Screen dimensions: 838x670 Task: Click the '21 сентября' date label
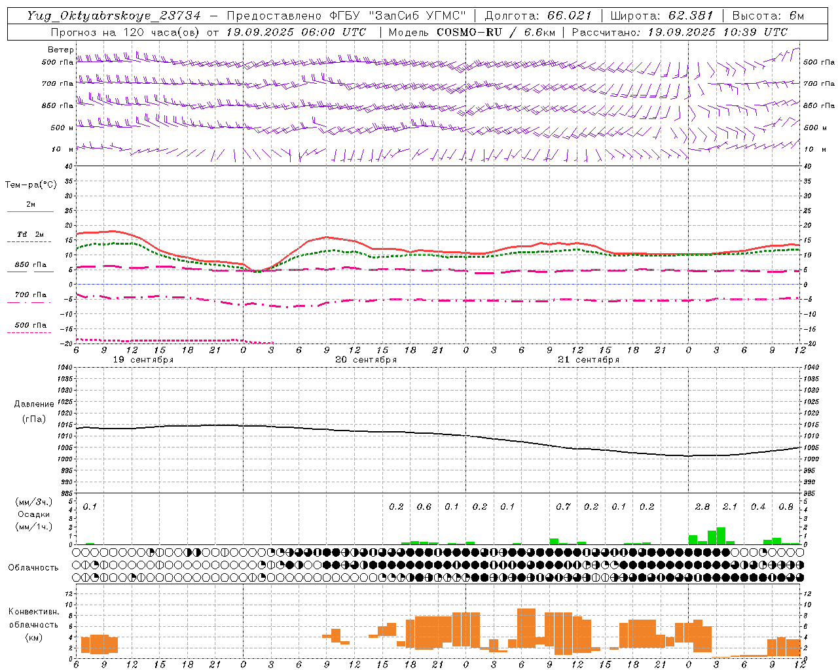click(x=589, y=360)
